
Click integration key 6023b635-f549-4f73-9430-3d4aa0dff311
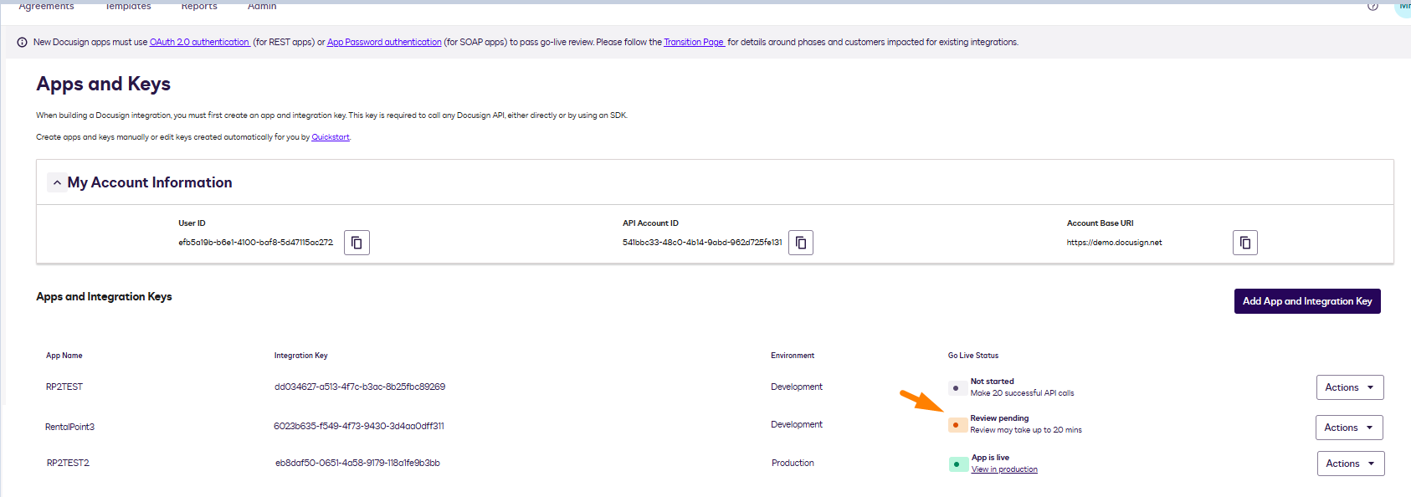(359, 426)
